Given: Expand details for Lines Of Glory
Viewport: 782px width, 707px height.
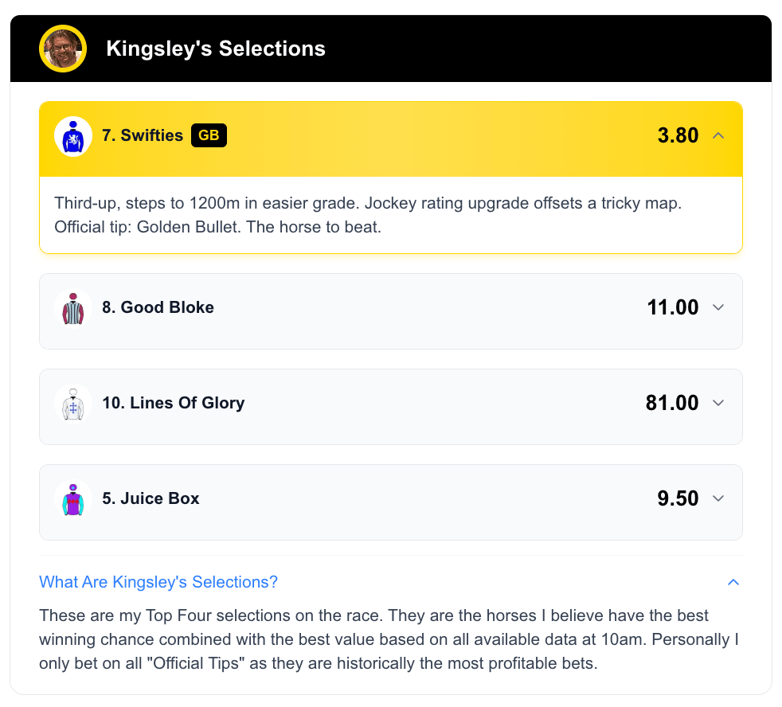Looking at the screenshot, I should point(717,402).
